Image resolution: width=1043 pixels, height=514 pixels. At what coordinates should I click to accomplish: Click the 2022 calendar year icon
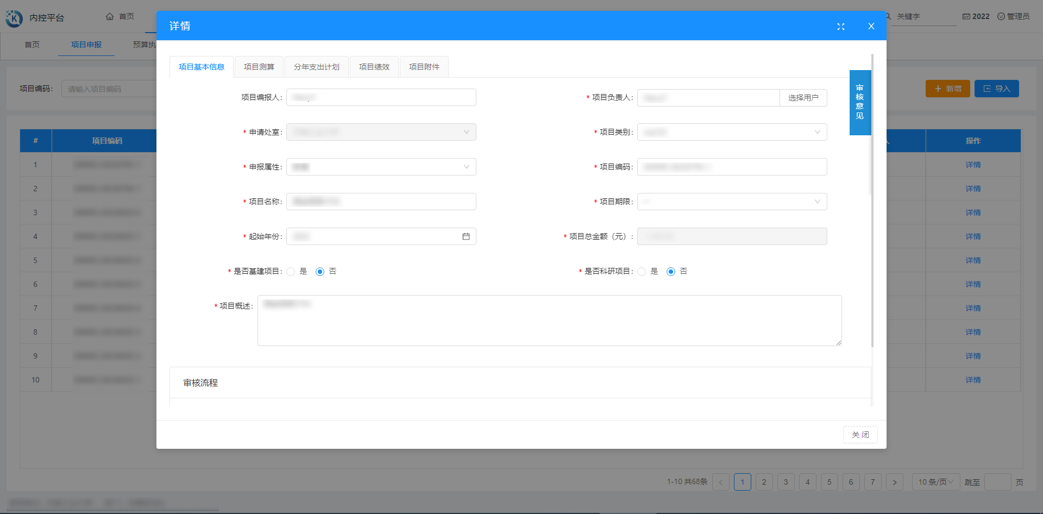[966, 16]
